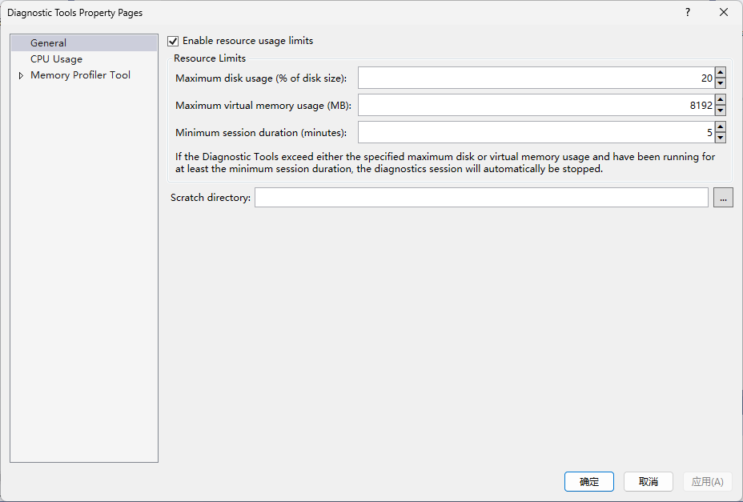Click the Scratch directory text field
The width and height of the screenshot is (743, 502).
click(480, 198)
